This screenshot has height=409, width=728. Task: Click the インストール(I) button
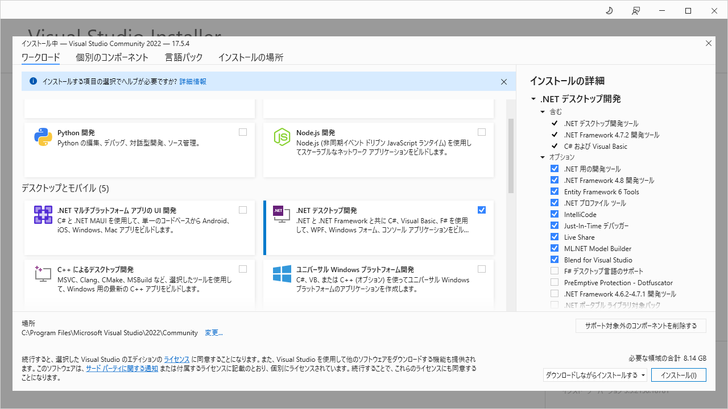[x=679, y=375]
